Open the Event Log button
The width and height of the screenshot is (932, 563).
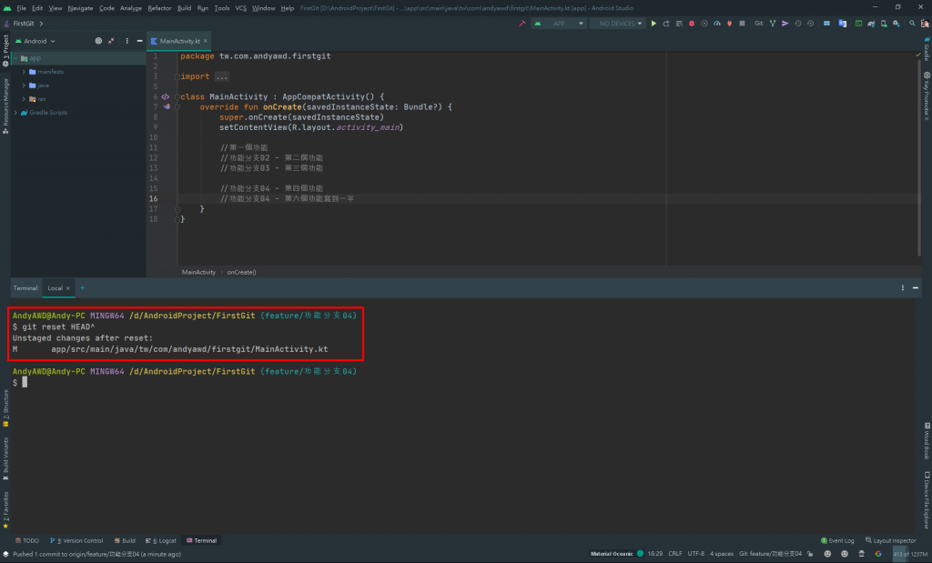[837, 540]
